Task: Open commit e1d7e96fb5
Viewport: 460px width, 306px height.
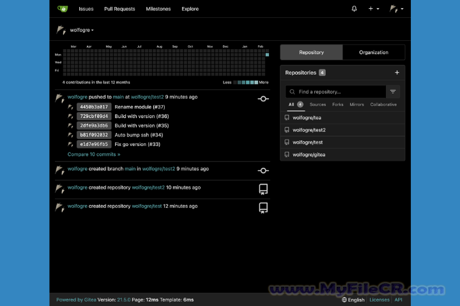Action: pos(94,144)
